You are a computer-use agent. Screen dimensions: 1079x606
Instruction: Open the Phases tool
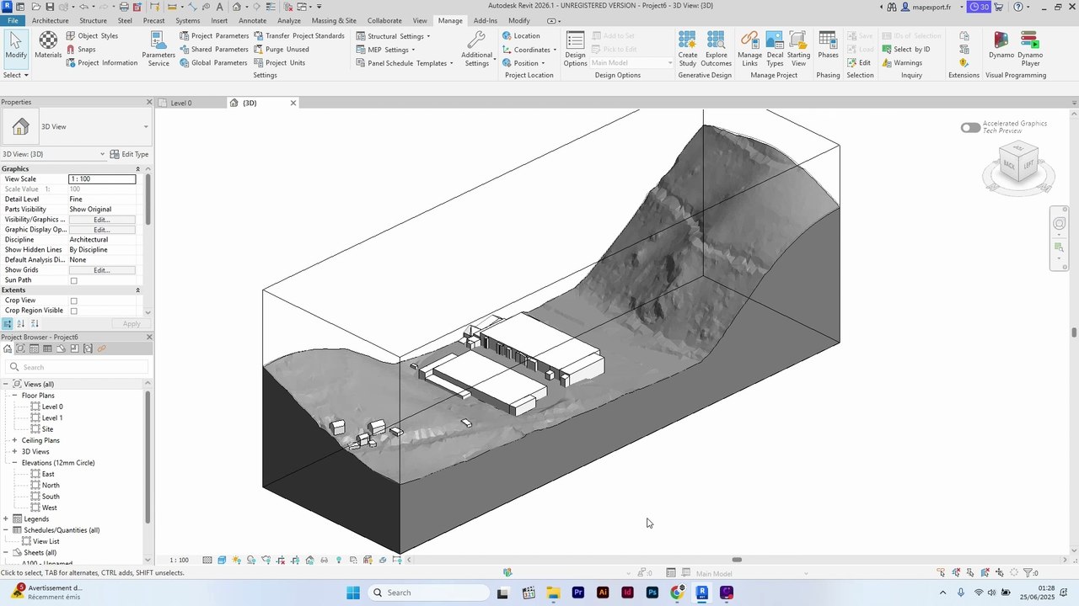coord(828,45)
